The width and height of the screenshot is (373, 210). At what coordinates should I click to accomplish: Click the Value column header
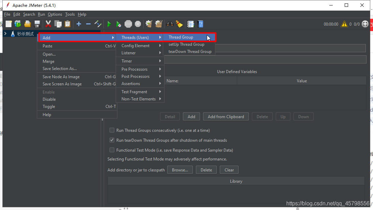coord(302,81)
